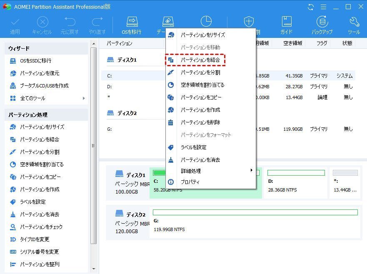Screen dimensions: 367x274
Task: Select パーティションを削除 in context menu
Action: pos(210,122)
